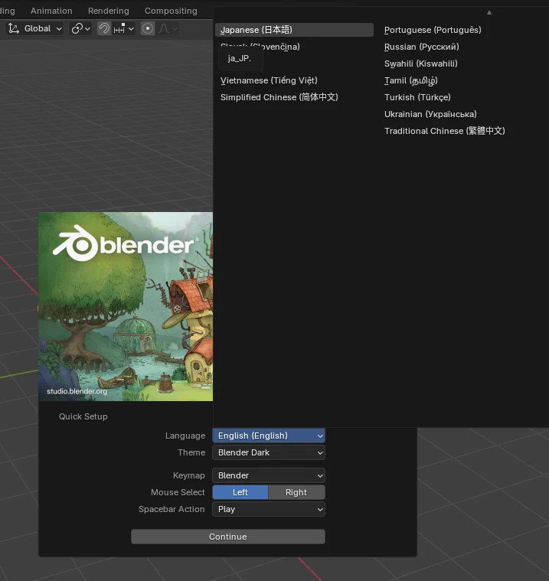Set Mouse Select to Right
Image resolution: width=549 pixels, height=581 pixels.
[296, 492]
